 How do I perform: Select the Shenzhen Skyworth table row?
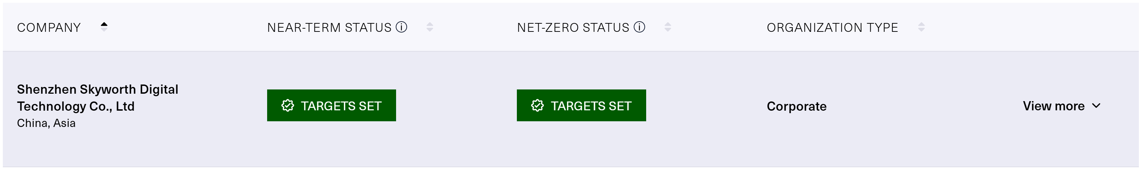point(570,109)
